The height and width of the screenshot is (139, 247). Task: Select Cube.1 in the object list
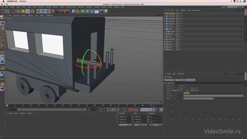pos(171,26)
